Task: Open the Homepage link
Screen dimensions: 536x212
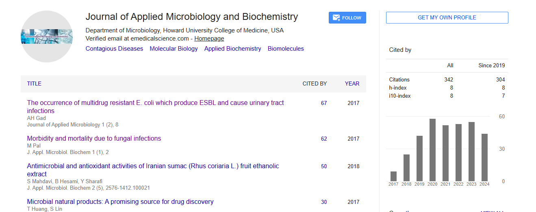Action: point(209,39)
